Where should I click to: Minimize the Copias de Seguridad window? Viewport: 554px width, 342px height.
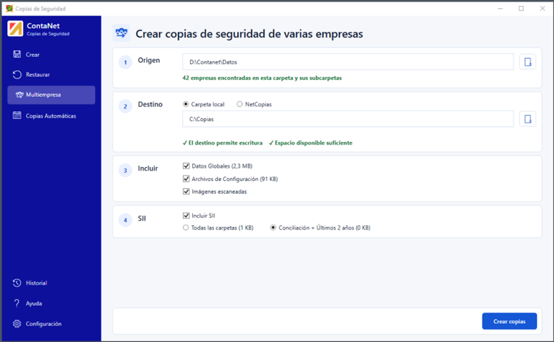[x=500, y=8]
